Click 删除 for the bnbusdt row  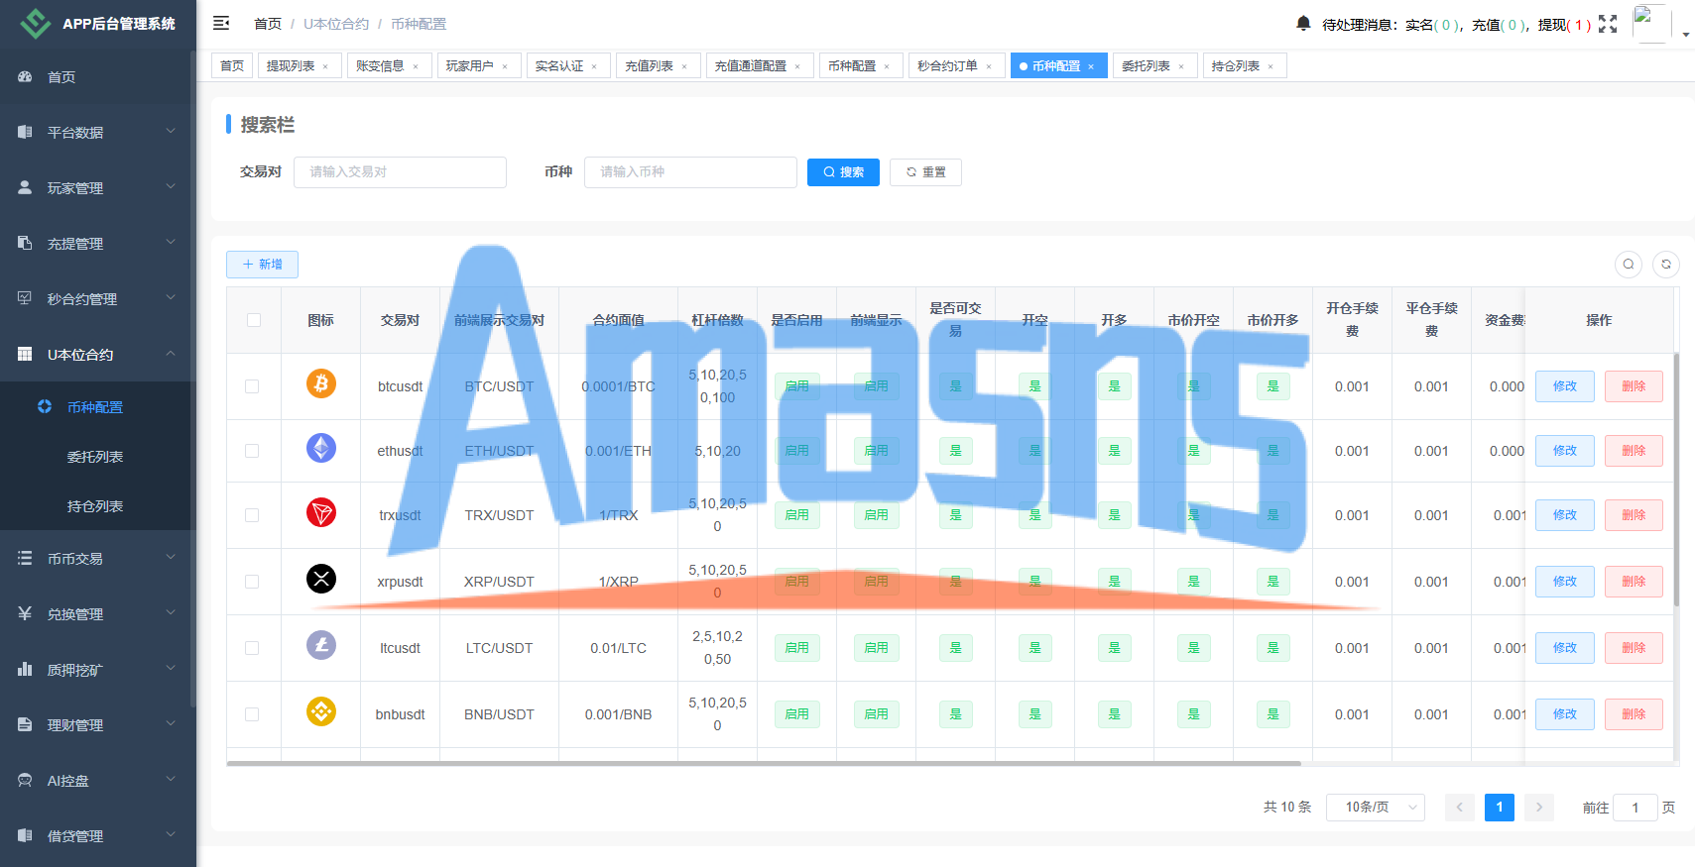click(x=1634, y=714)
